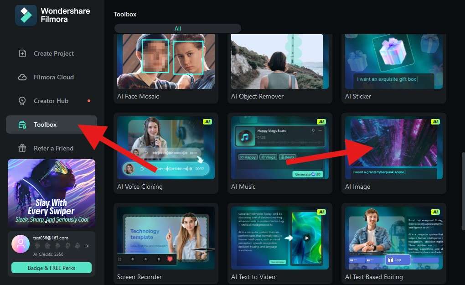Click the Generate button in AI Music preview
Screen dimensions: 465x285
[x=308, y=174]
